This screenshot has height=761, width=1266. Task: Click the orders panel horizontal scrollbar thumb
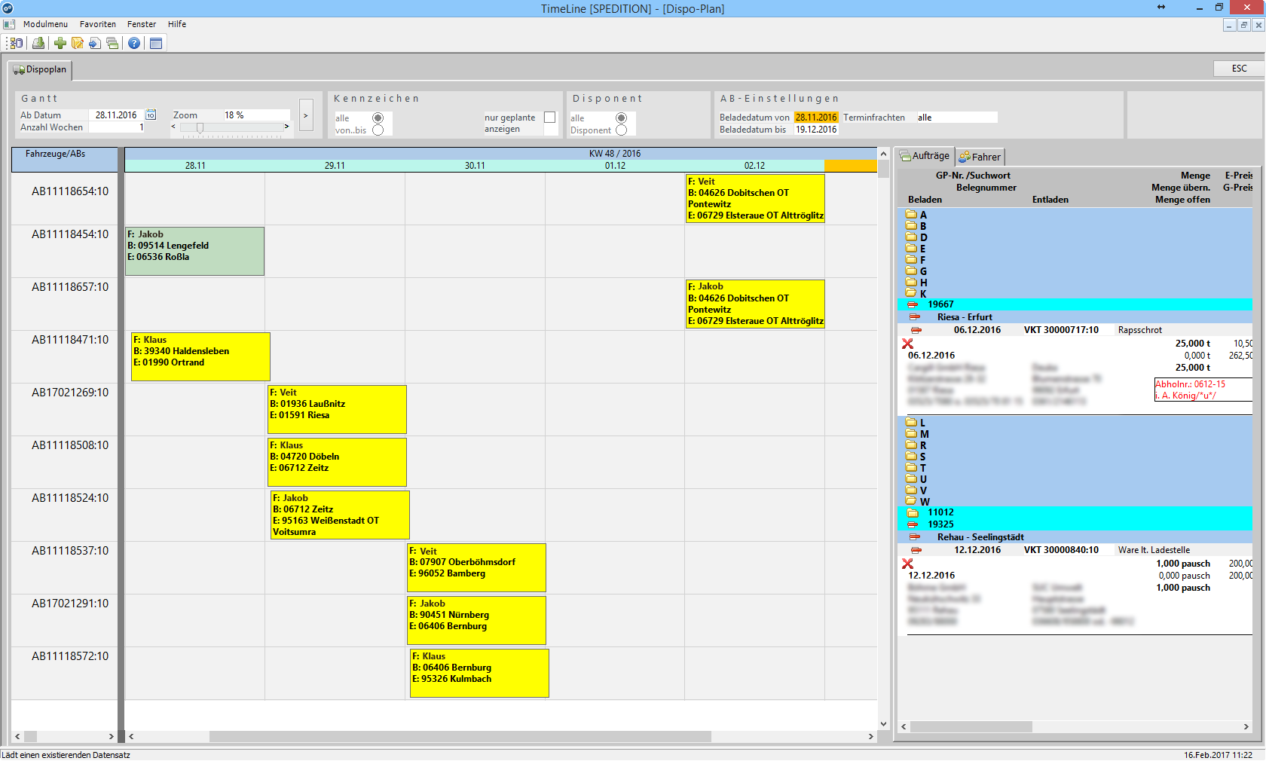pyautogui.click(x=971, y=727)
